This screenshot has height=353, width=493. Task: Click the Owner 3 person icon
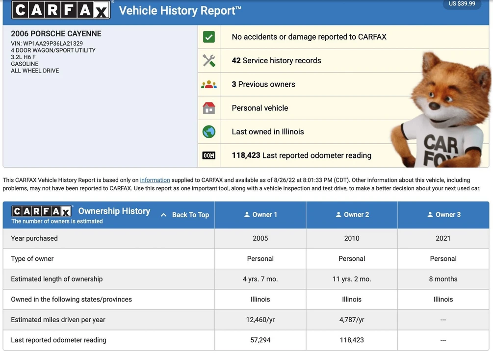pos(430,215)
